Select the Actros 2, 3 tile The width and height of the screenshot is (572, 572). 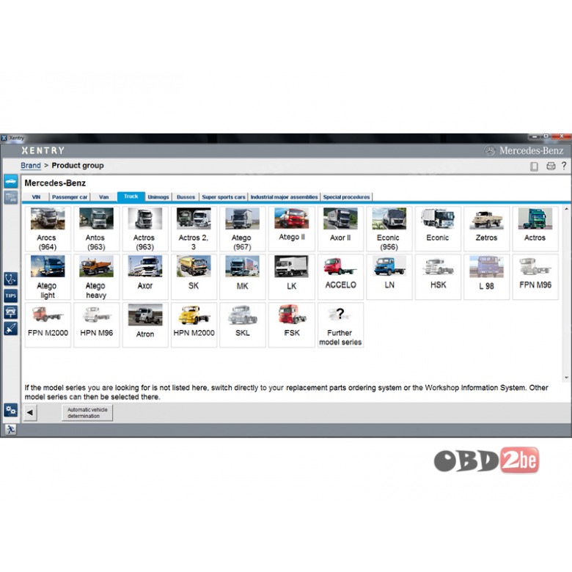tap(194, 229)
